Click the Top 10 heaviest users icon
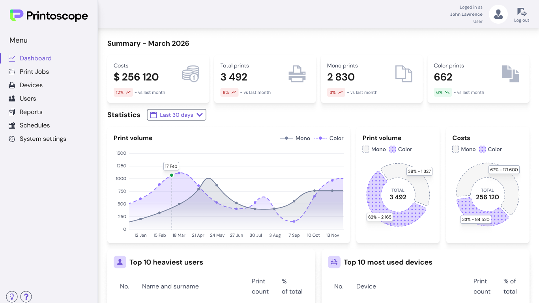The image size is (539, 303). pyautogui.click(x=120, y=262)
